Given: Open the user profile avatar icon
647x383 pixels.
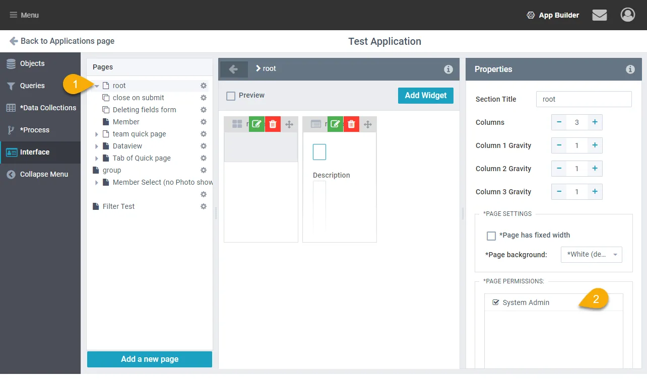Looking at the screenshot, I should 627,15.
